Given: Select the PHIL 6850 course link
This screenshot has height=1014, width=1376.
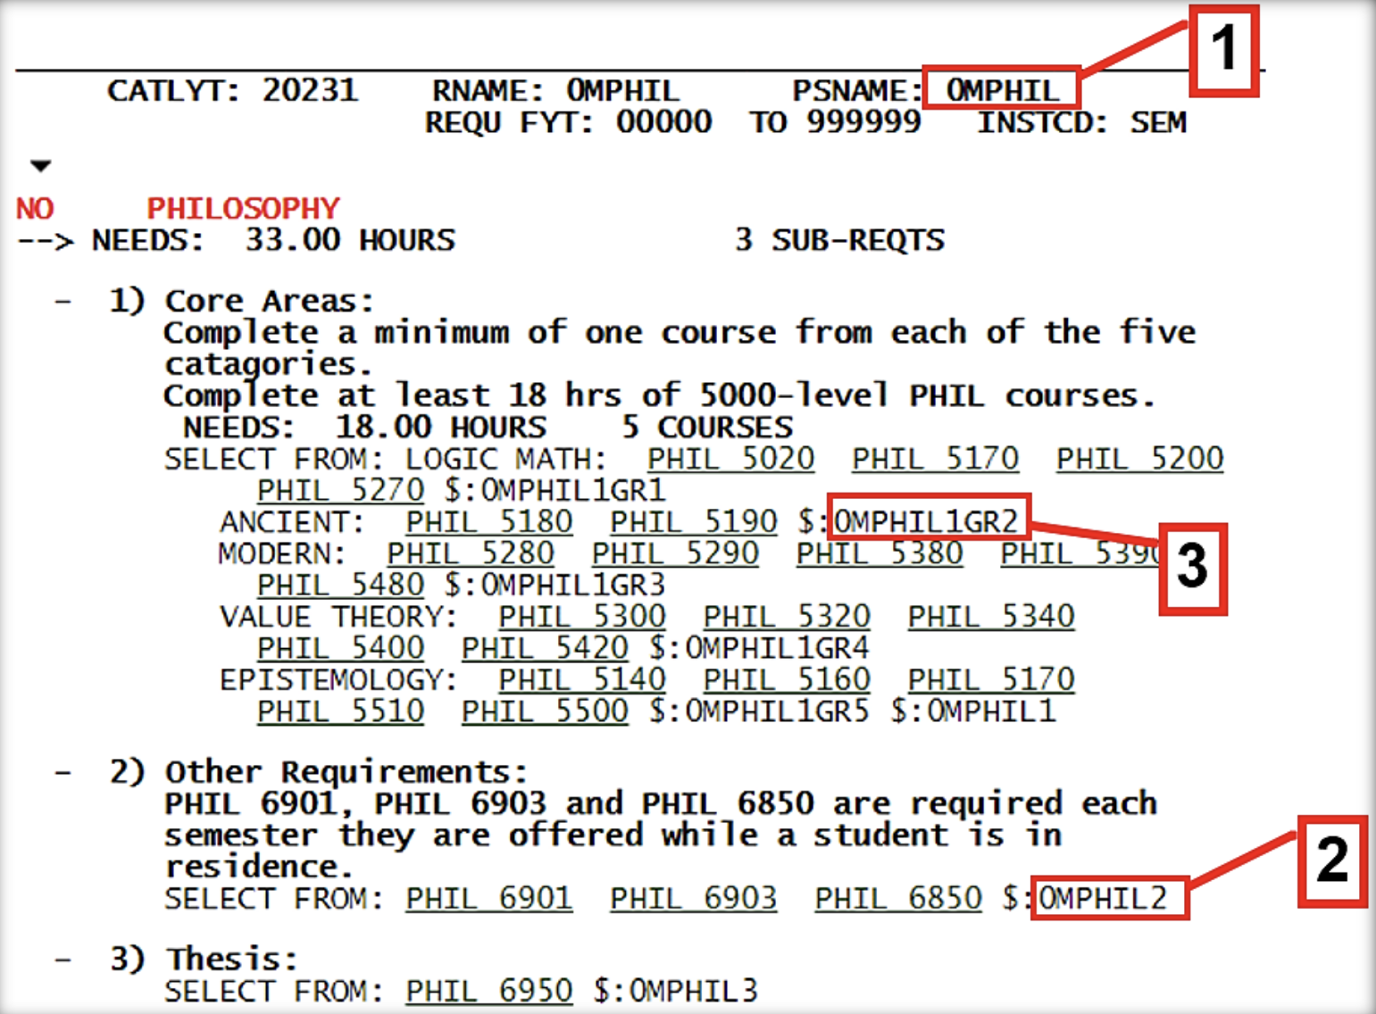Looking at the screenshot, I should [898, 898].
